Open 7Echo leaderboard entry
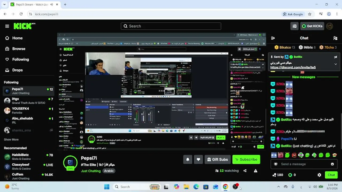Viewport: 342px width, 192px height. [x=328, y=47]
